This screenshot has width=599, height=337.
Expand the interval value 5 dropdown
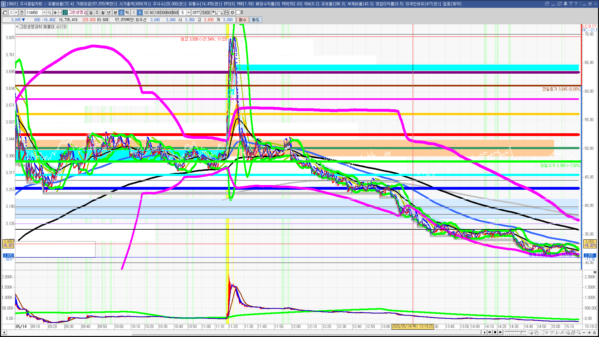coord(188,12)
